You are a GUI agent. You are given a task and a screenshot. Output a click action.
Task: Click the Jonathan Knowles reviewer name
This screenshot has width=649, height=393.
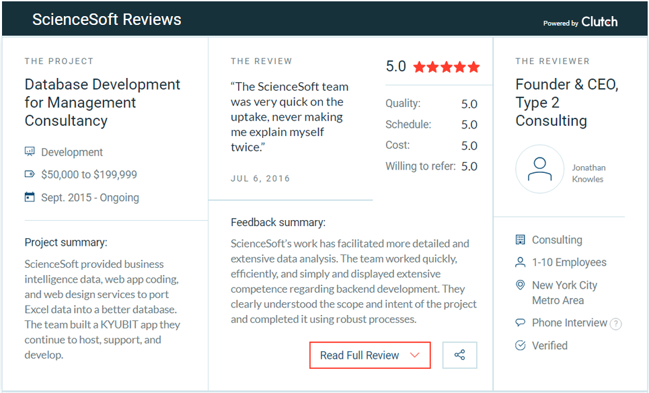(x=588, y=174)
